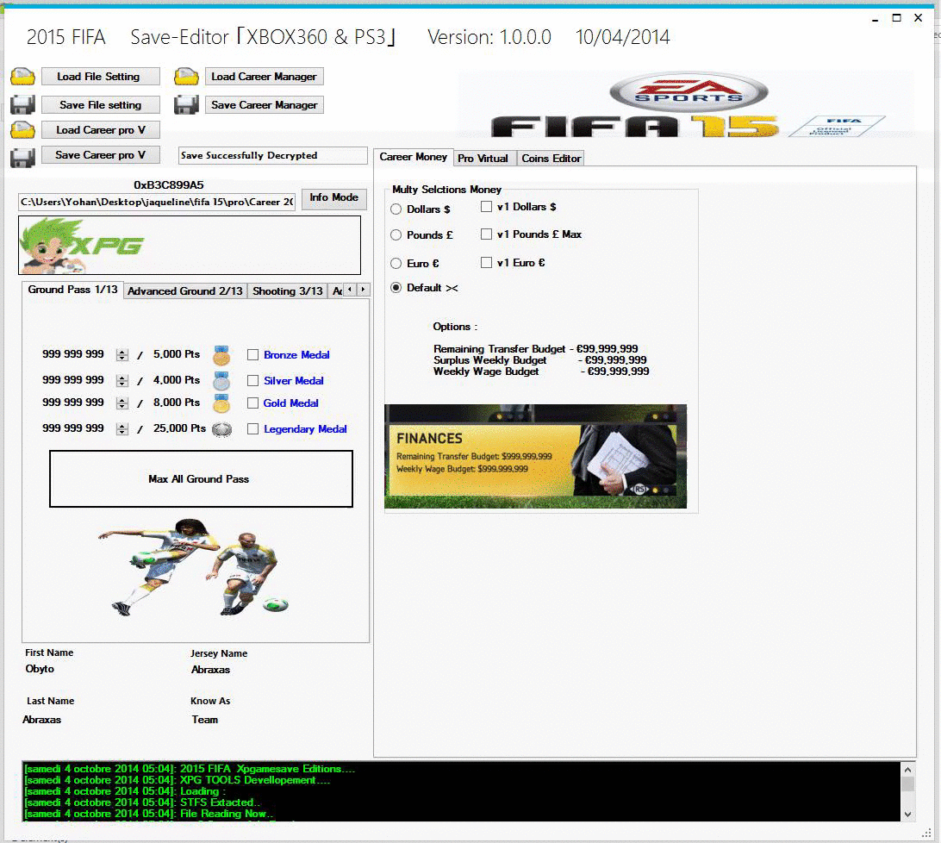Switch to the Coins Editor tab
This screenshot has width=941, height=843.
point(550,158)
